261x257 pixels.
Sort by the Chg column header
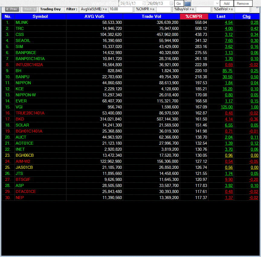246,17
